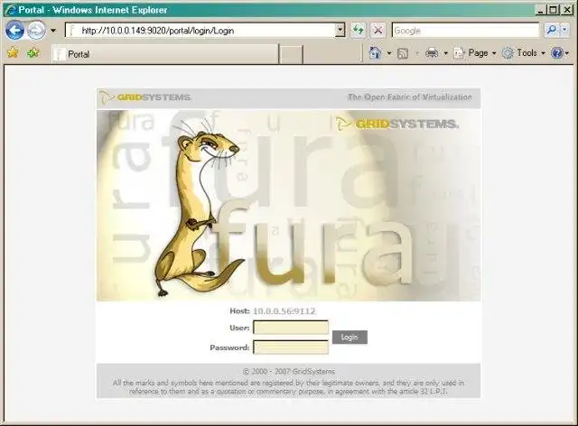Click the host address 10.0.0.56:9112
Viewport: 578px width, 426px height.
point(284,311)
